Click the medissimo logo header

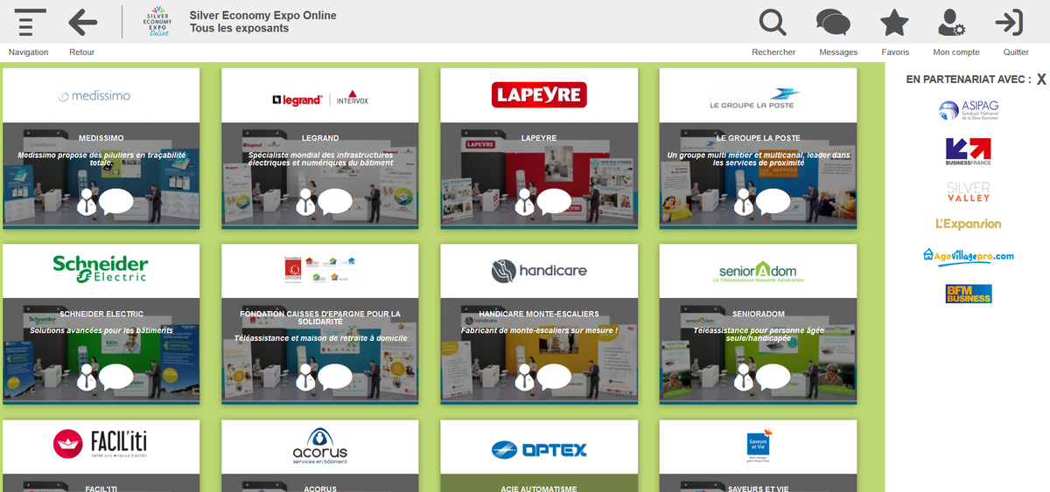click(94, 96)
